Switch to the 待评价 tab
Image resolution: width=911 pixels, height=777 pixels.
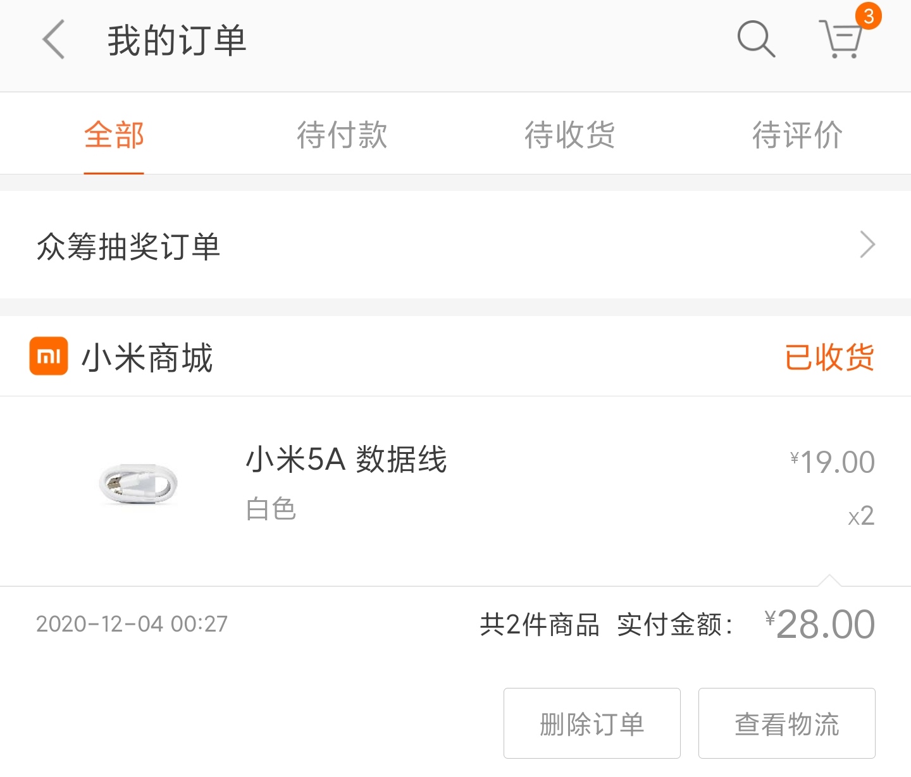[x=797, y=135]
